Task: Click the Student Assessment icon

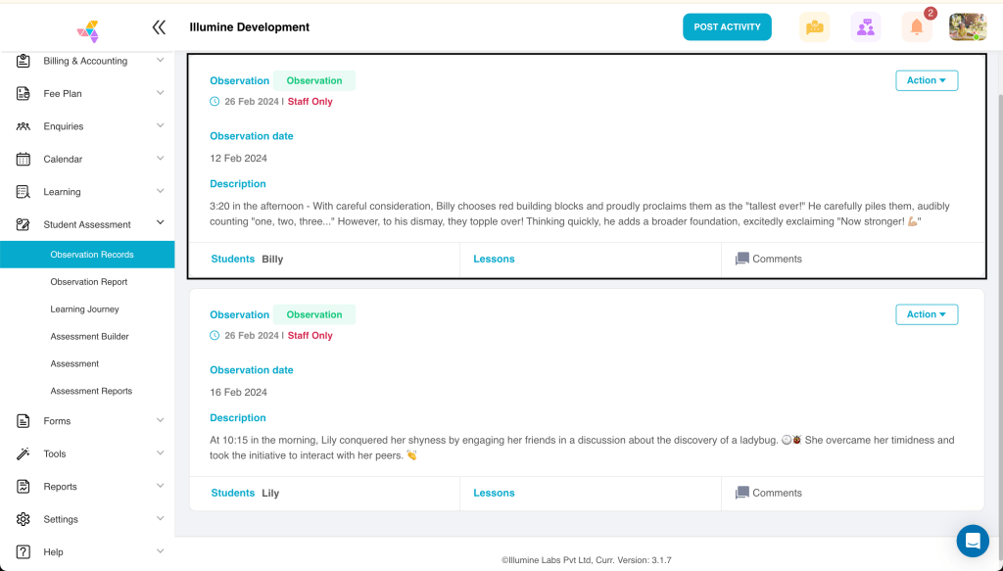Action: pos(24,224)
